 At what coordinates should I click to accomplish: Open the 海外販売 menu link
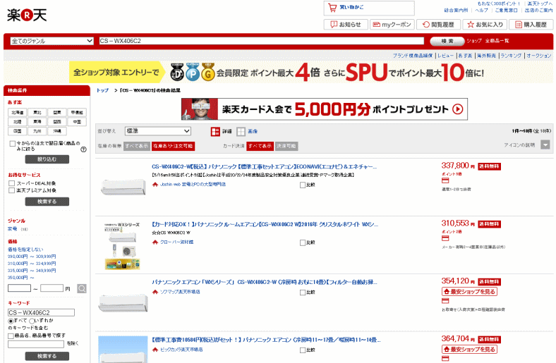coord(487,56)
